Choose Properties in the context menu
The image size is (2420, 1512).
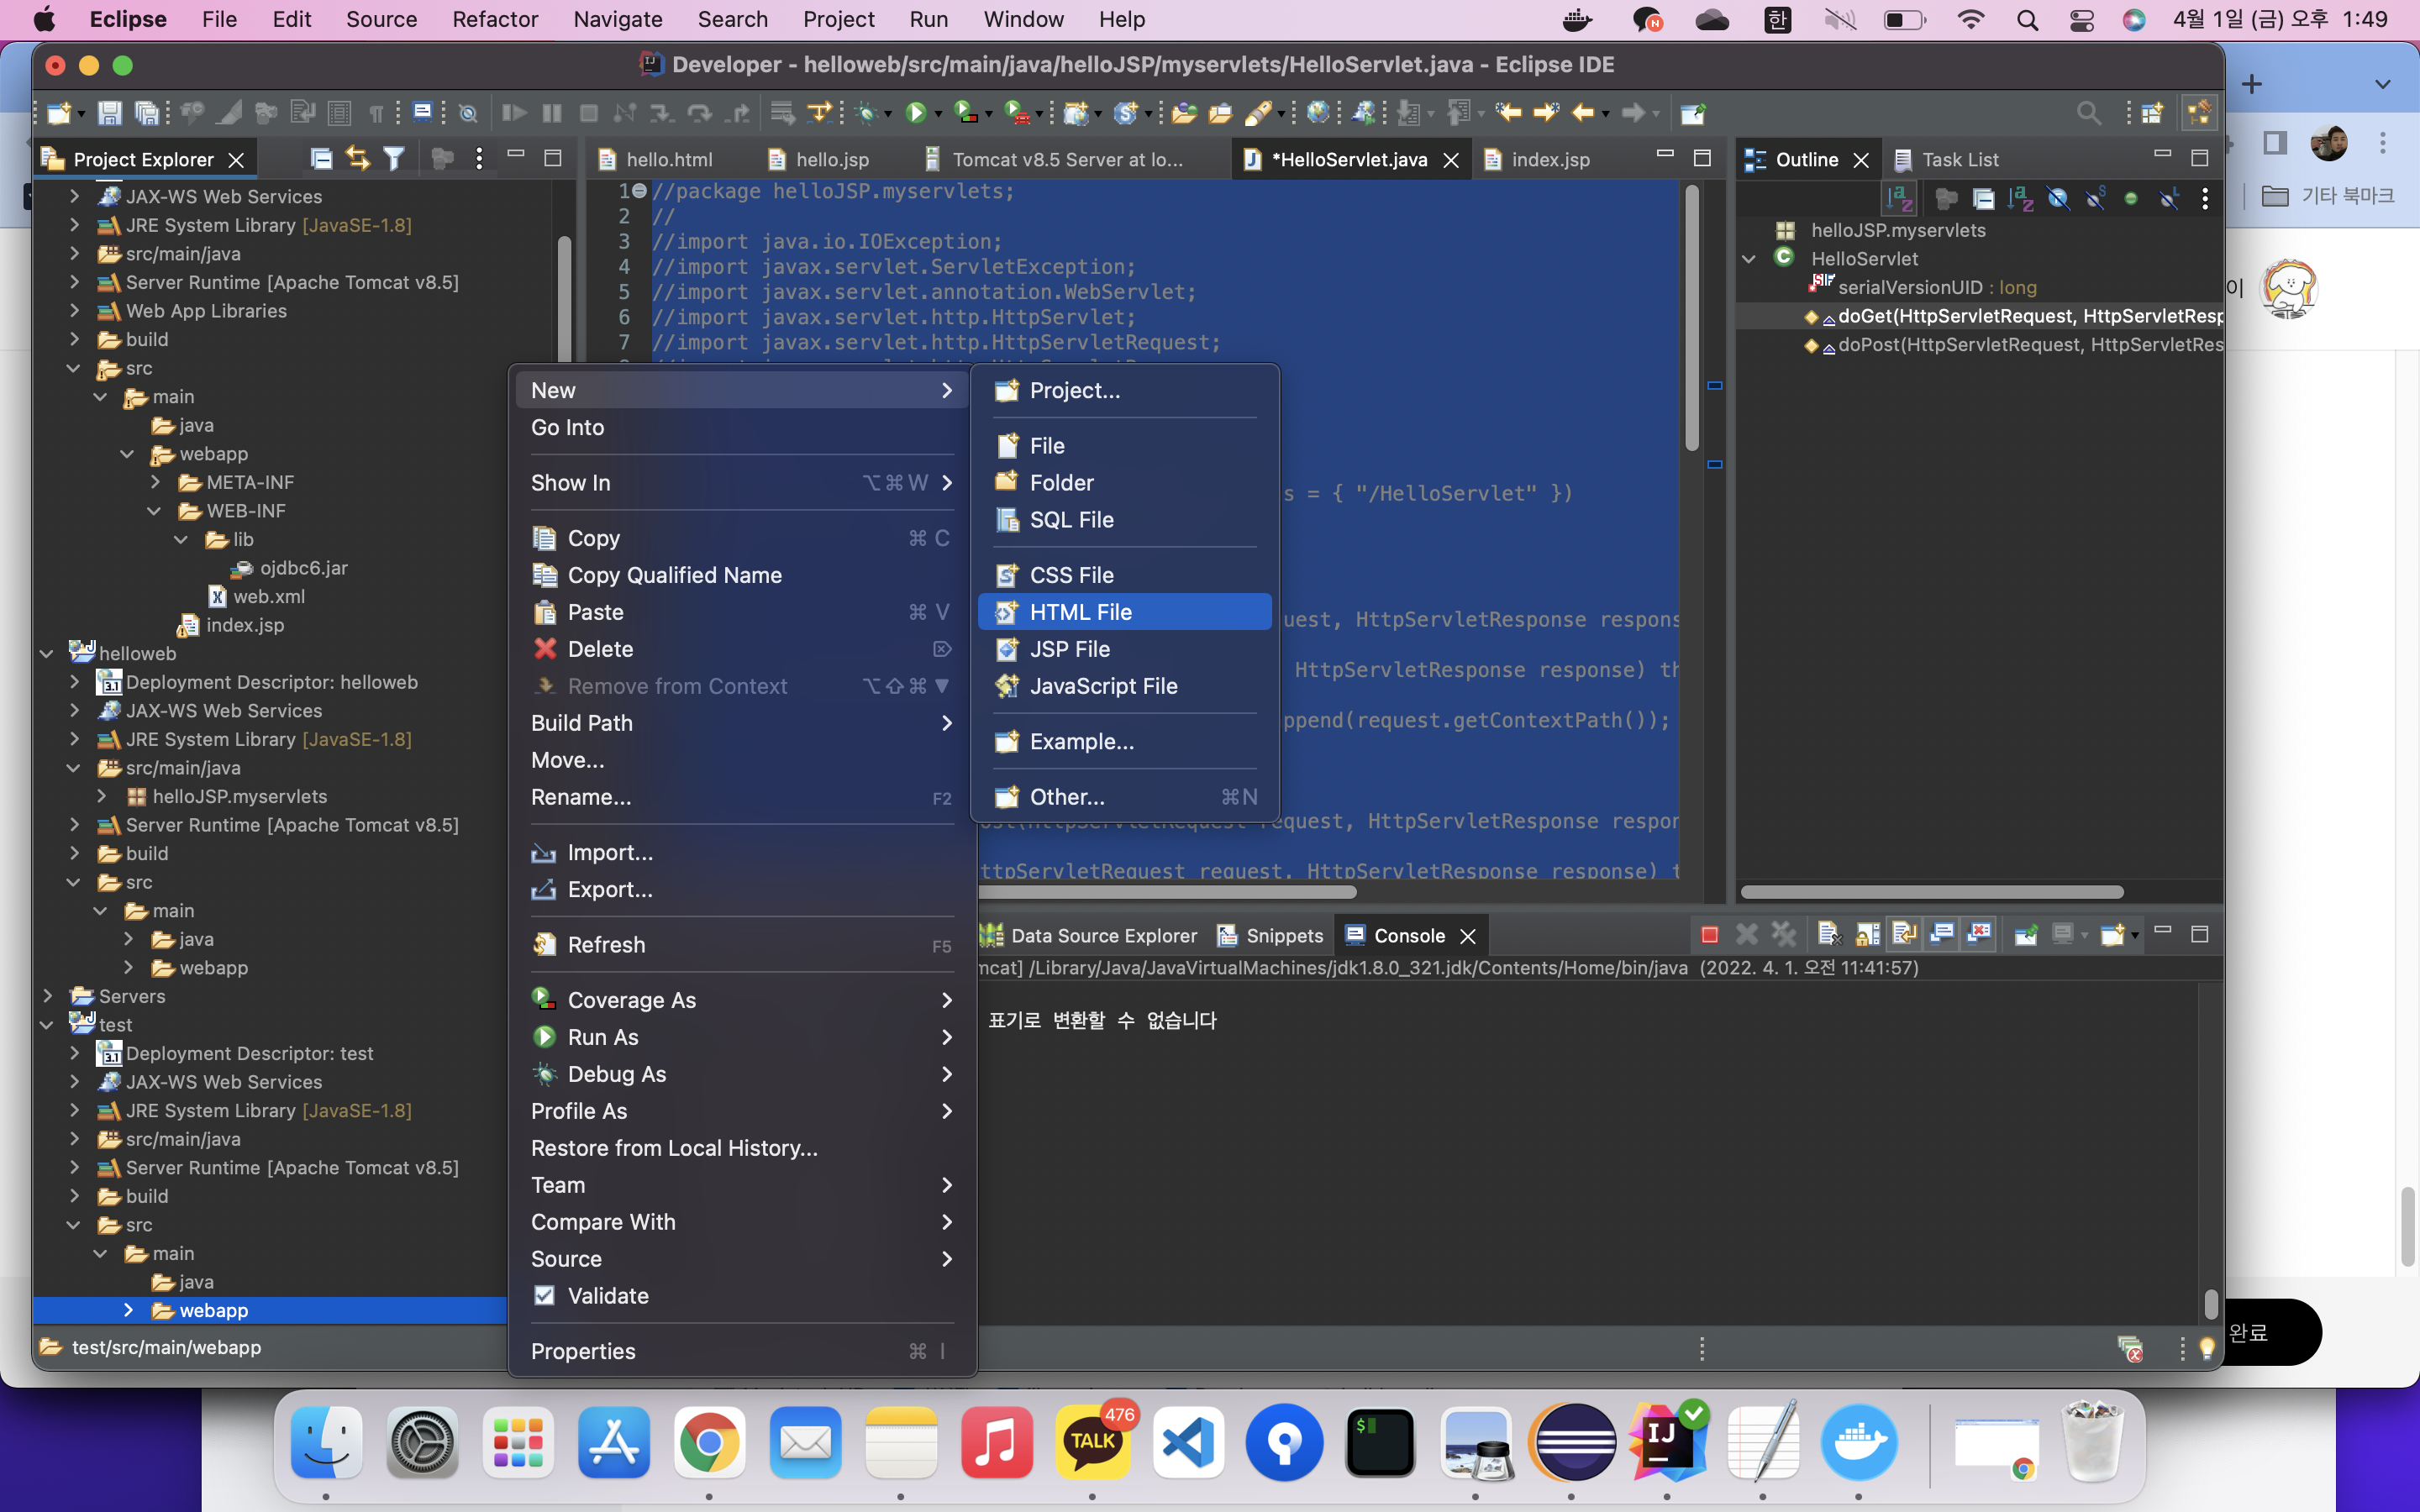coord(583,1351)
